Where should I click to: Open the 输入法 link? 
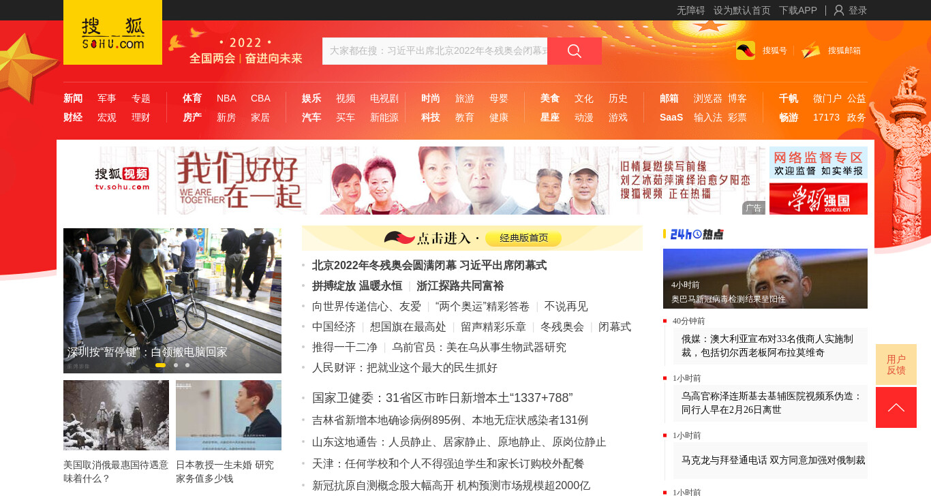coord(708,117)
